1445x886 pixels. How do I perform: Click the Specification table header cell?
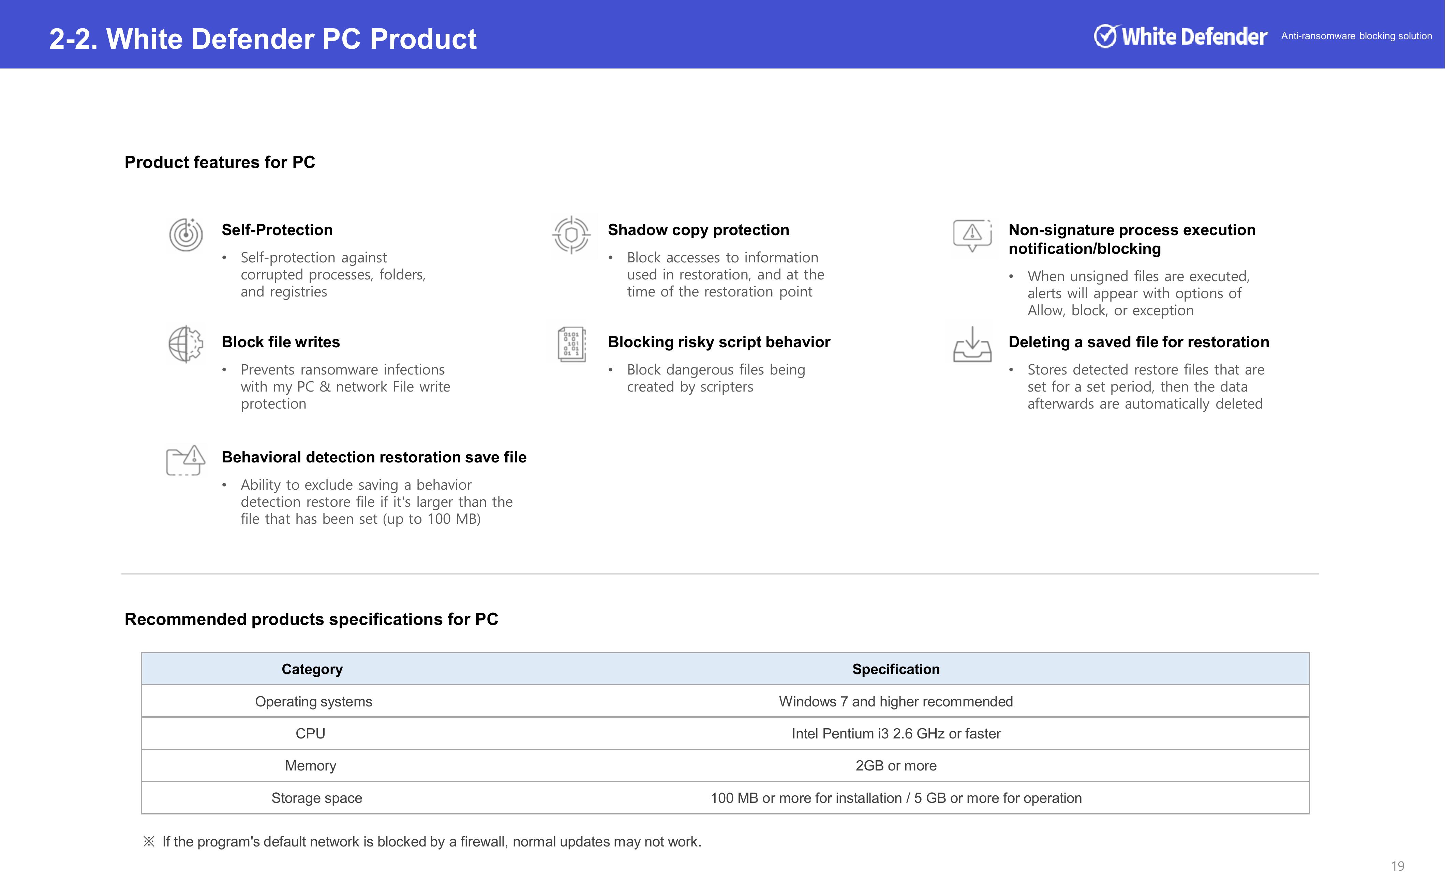pos(895,669)
